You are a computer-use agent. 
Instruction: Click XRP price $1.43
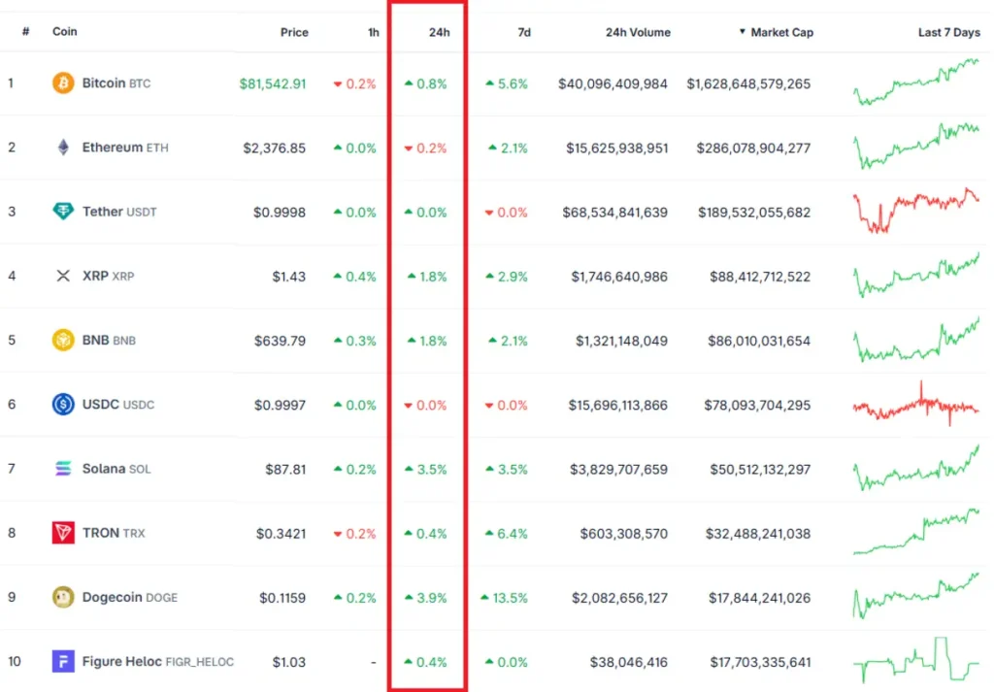289,277
